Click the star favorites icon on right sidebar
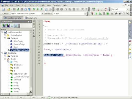This screenshot has width=132, height=99. coord(130,49)
